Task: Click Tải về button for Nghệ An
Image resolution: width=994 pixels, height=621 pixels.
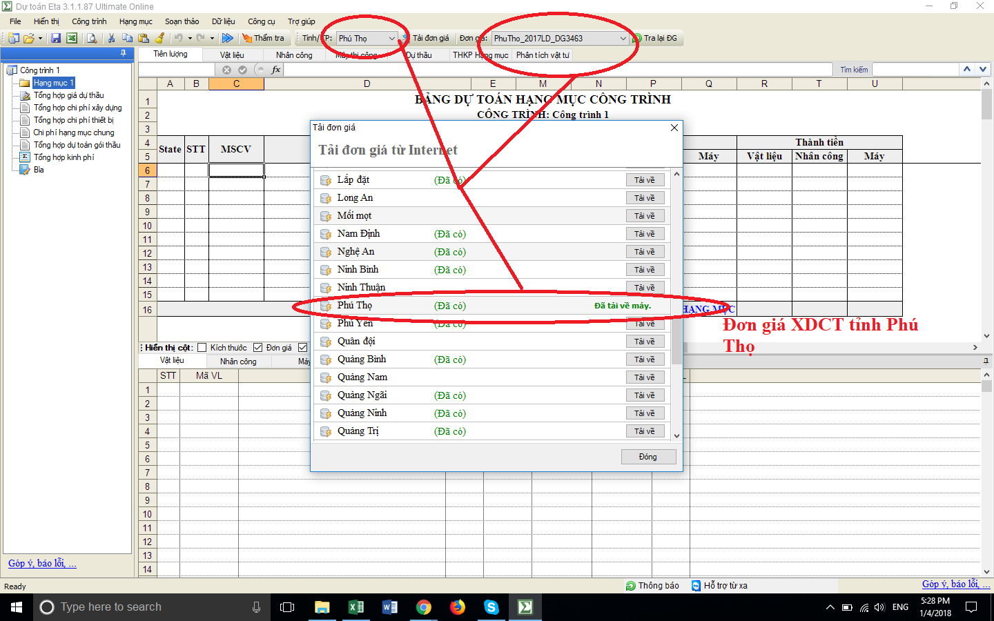Action: click(x=645, y=252)
